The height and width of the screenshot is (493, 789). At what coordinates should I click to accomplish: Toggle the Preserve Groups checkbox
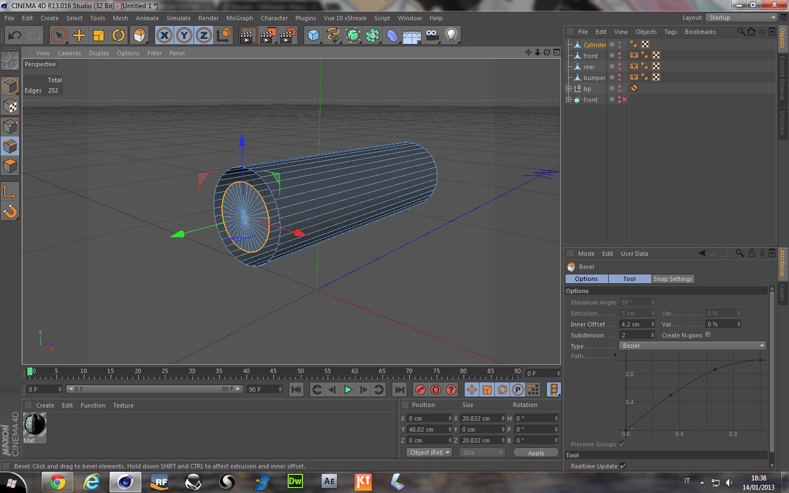tap(622, 444)
